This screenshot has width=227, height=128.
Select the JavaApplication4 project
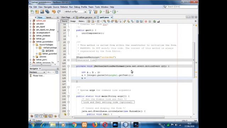click(x=43, y=33)
